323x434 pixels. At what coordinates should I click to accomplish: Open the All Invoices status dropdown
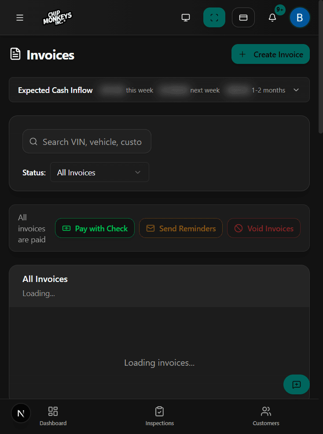tap(99, 172)
